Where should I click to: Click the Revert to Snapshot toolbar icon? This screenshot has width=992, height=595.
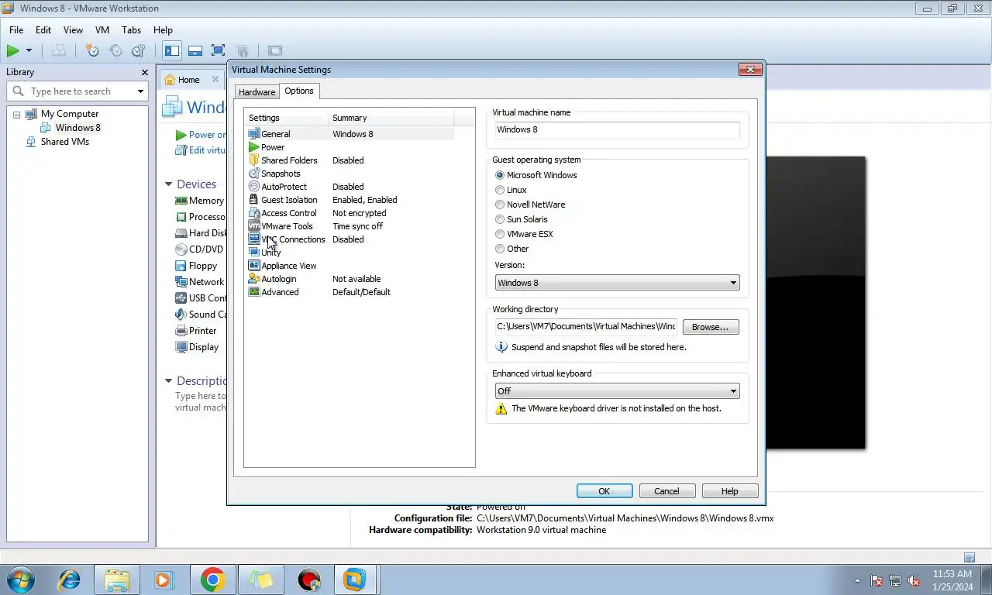pyautogui.click(x=115, y=50)
